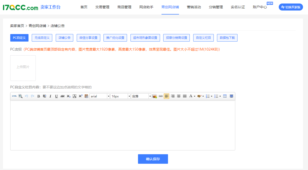Insert a hyperlink with the link icon
The height and width of the screenshot is (170, 308).
click(161, 96)
